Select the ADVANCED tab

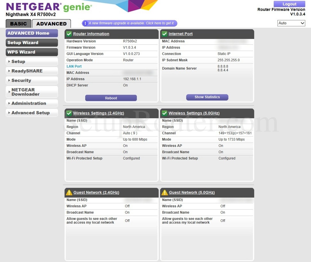pyautogui.click(x=51, y=24)
